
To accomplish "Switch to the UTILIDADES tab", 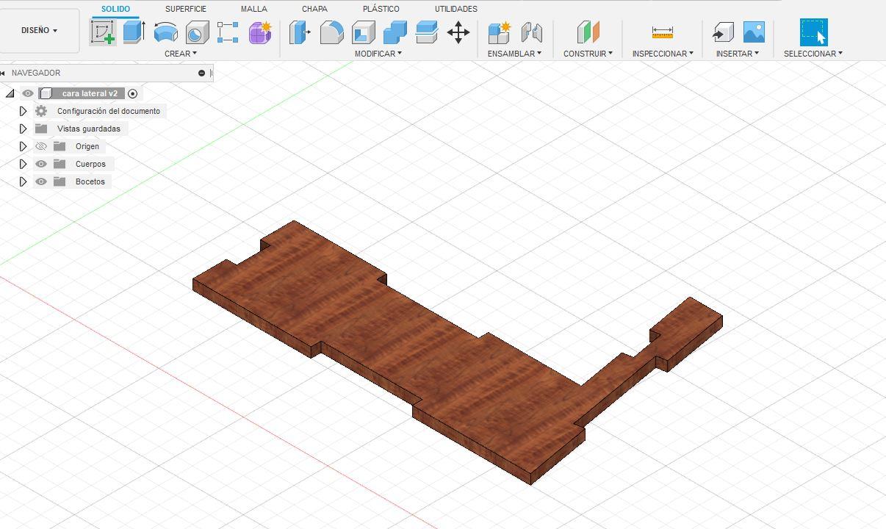I will click(x=456, y=9).
